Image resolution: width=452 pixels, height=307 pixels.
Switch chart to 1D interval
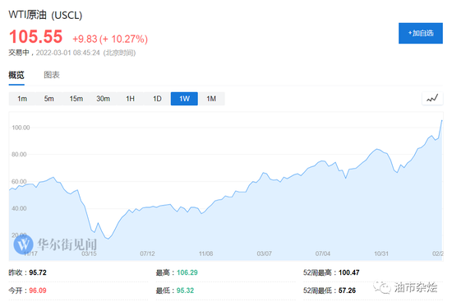[157, 99]
